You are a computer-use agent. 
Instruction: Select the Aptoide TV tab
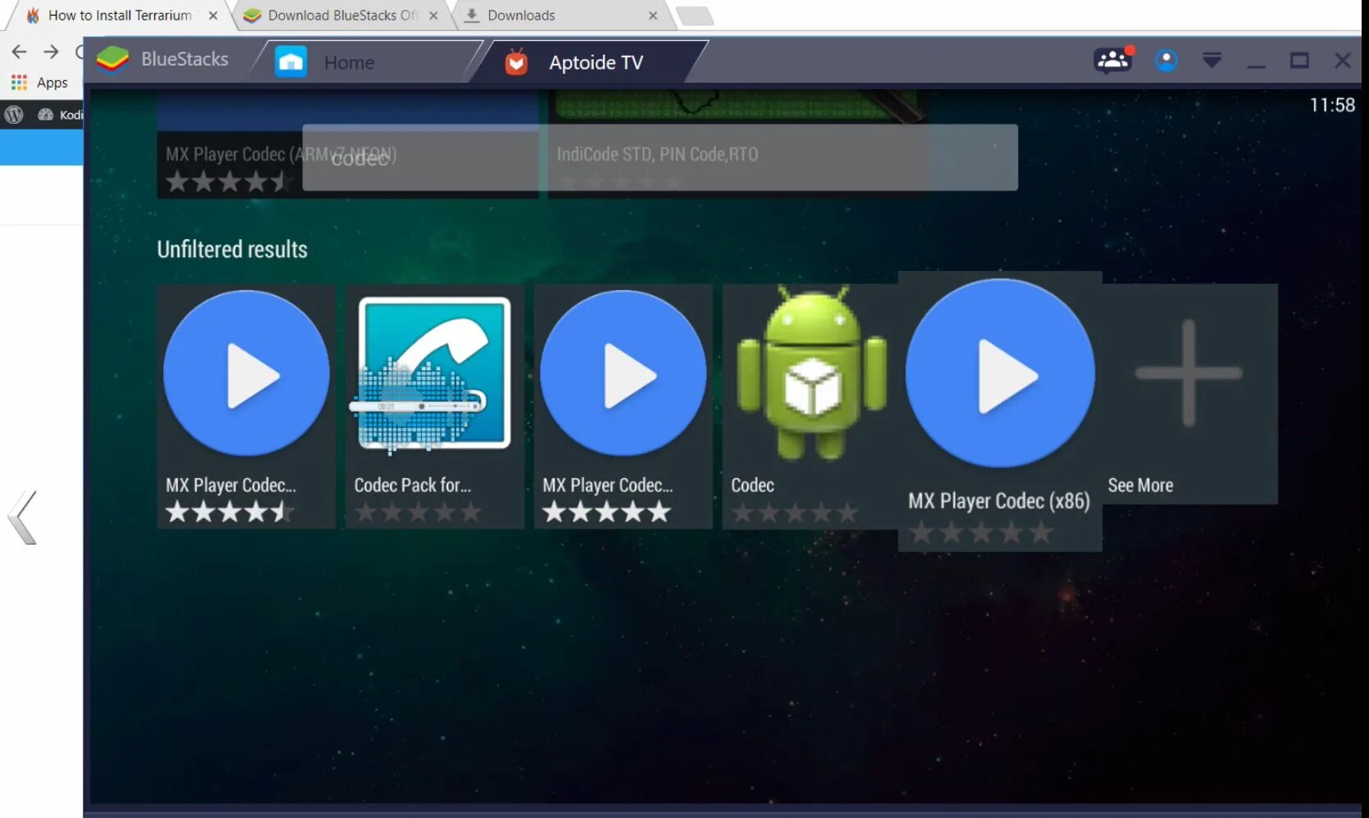coord(590,62)
